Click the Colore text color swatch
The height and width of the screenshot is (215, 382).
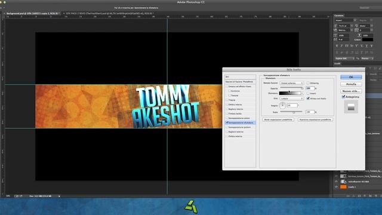[368, 39]
